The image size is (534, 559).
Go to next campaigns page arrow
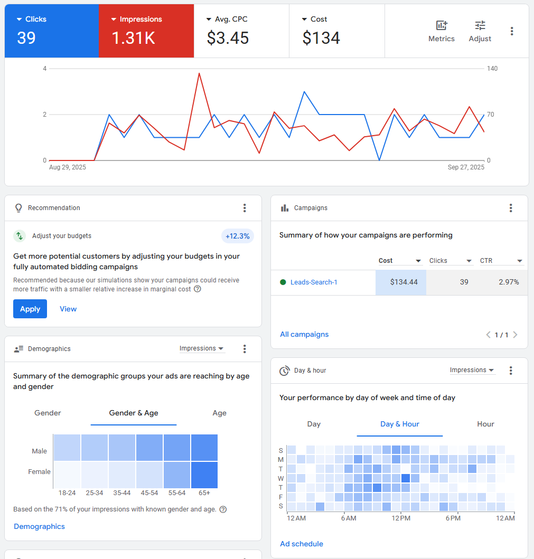pos(515,335)
